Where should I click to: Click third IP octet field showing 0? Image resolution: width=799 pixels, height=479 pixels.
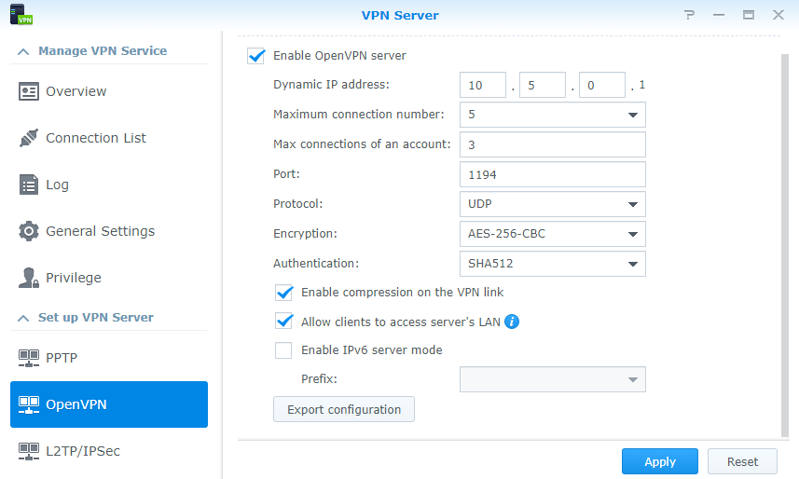click(x=601, y=85)
